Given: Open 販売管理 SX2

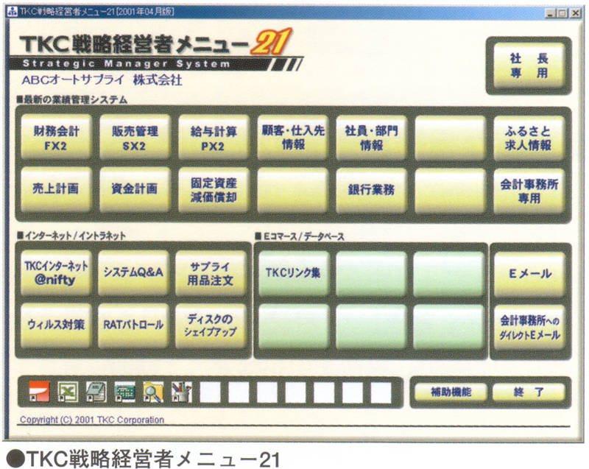Looking at the screenshot, I should pos(135,138).
